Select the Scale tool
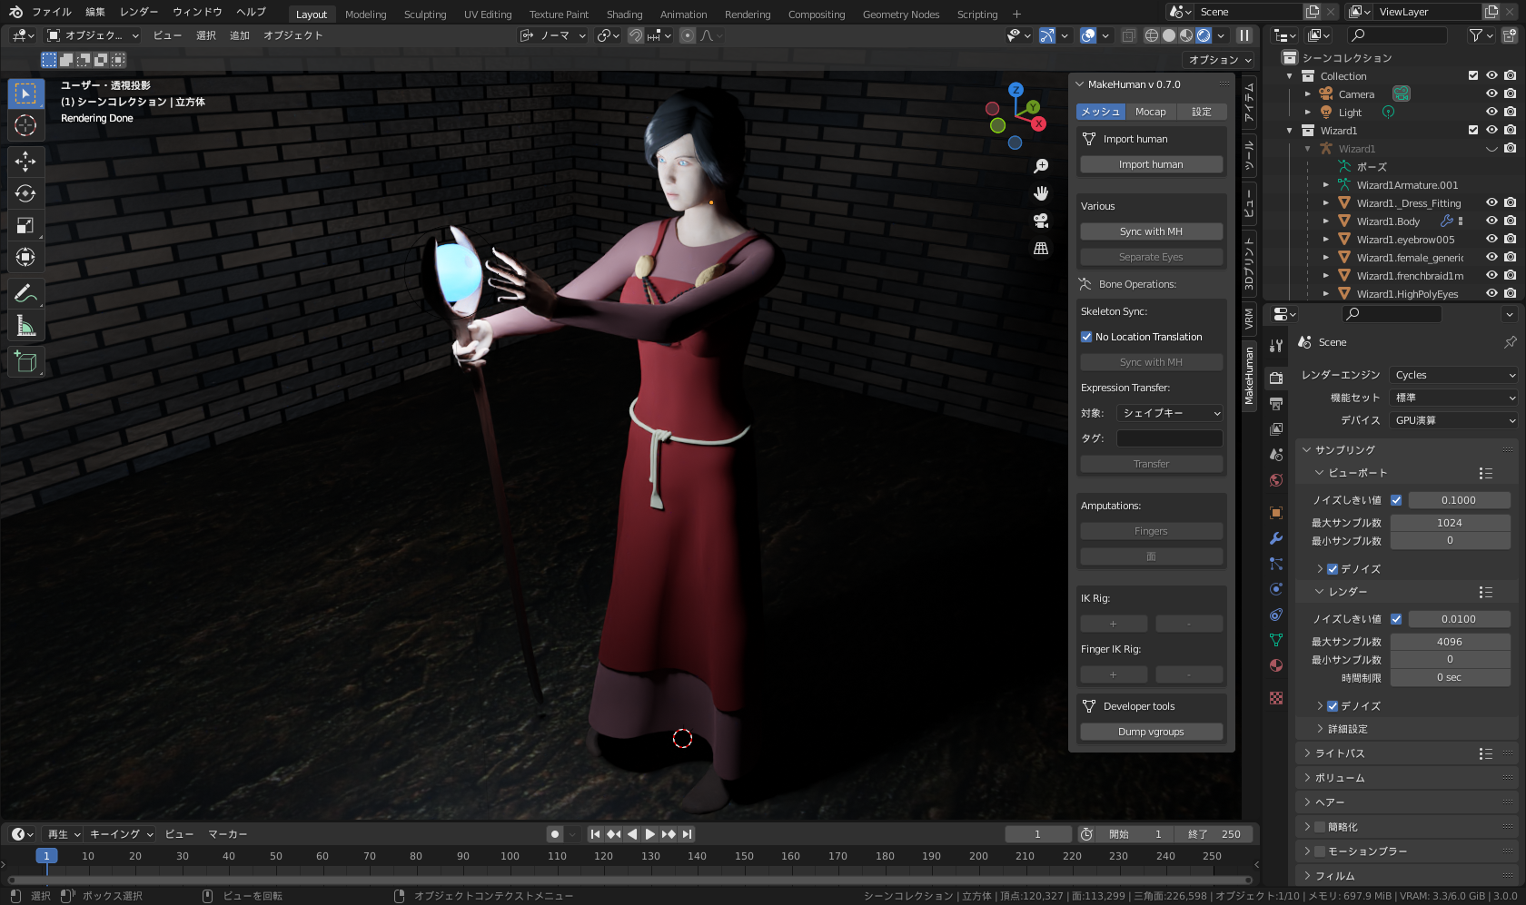The height and width of the screenshot is (905, 1526). [x=26, y=225]
